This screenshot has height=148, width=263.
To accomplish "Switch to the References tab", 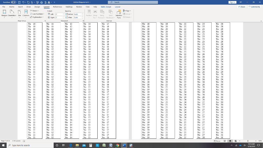I will point(57,7).
